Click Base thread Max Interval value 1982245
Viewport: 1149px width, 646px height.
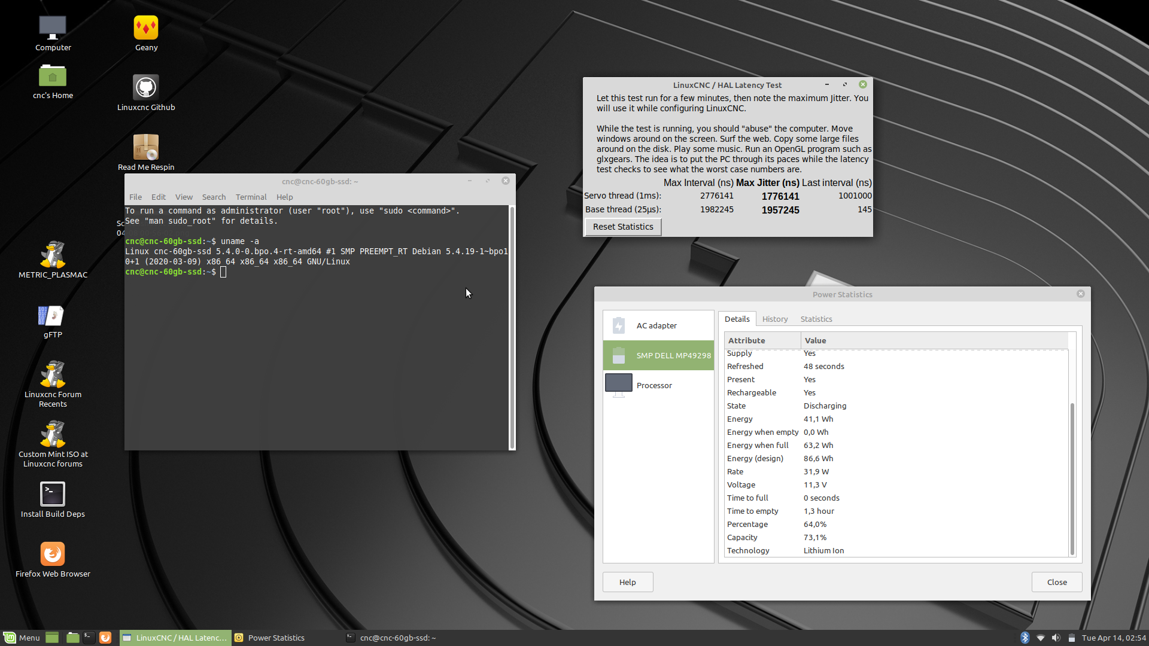click(x=717, y=209)
